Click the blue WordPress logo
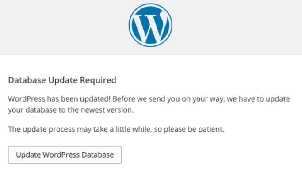302x173 pixels. click(x=150, y=25)
